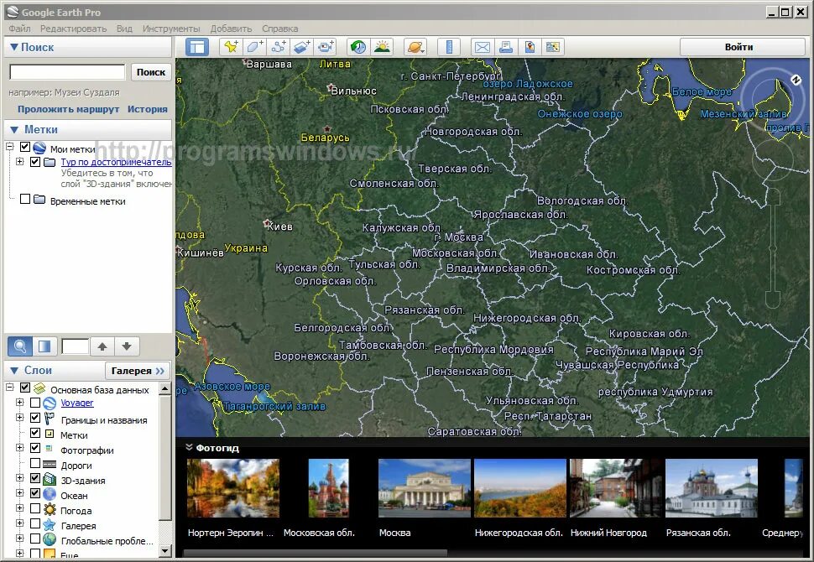This screenshot has width=814, height=562.
Task: Click the Поиск search button
Action: point(150,72)
